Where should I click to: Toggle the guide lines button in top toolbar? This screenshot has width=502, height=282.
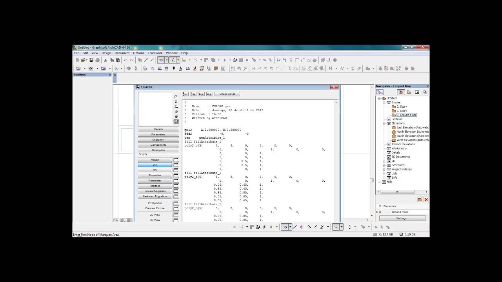click(x=161, y=60)
